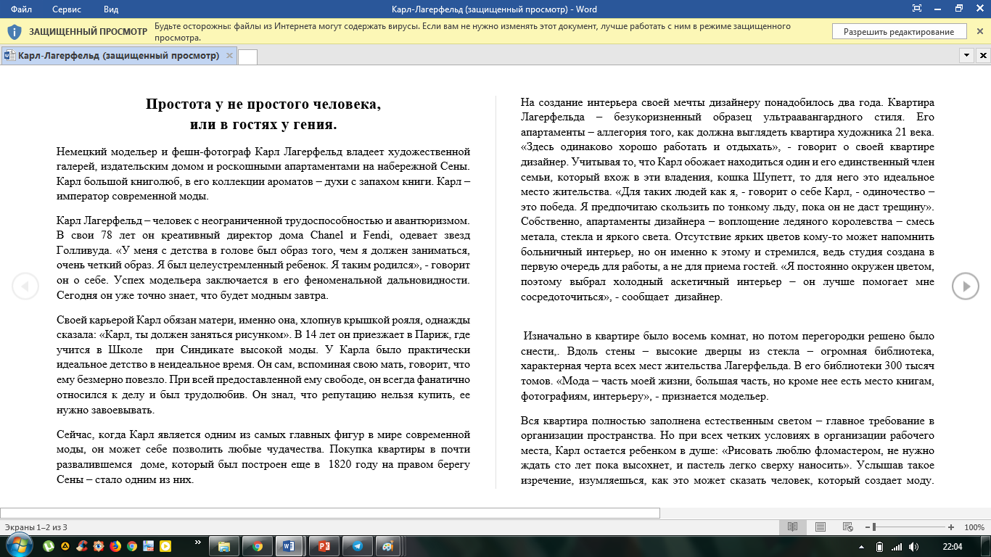Close the Карл-Лагерфельд document tab
The image size is (991, 557).
click(x=230, y=56)
